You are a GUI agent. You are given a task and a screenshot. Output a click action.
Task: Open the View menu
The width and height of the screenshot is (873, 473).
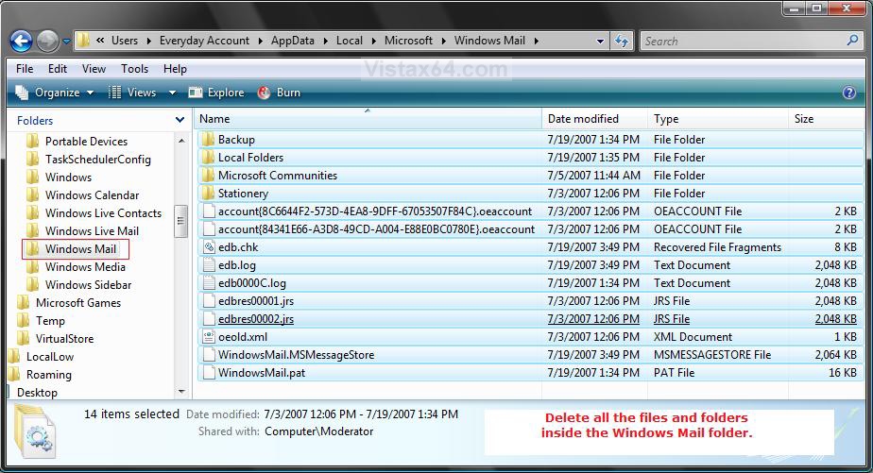(94, 68)
